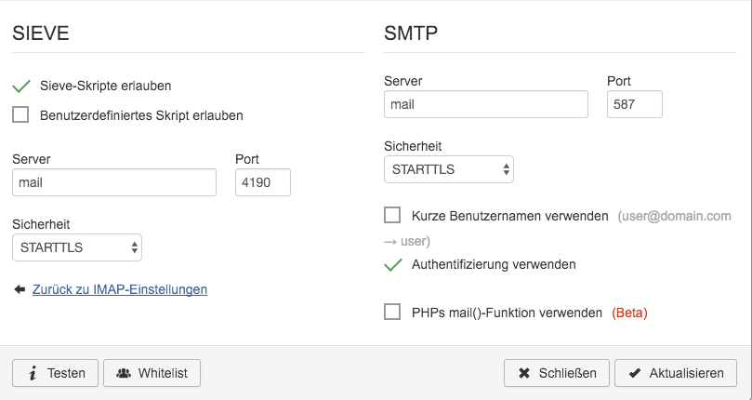Focus the SIEVE Server field containing mail
Viewport: 752px width, 400px height.
(x=114, y=182)
